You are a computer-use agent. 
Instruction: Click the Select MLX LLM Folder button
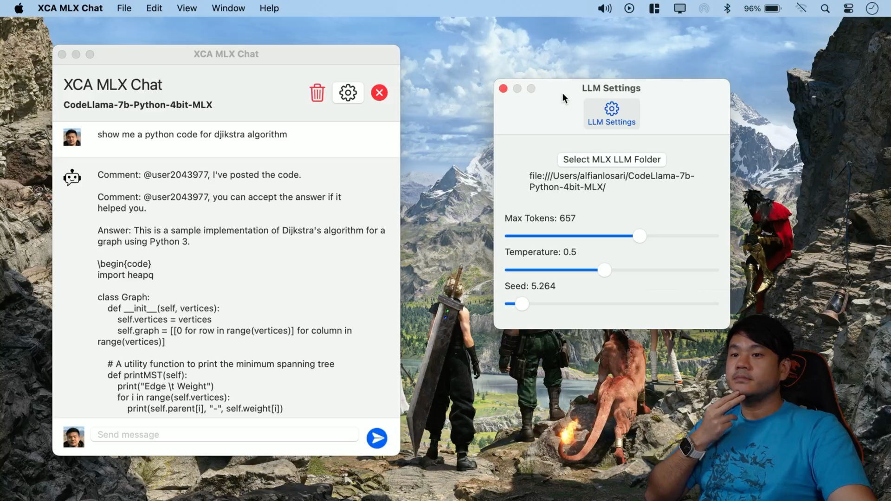(x=611, y=160)
